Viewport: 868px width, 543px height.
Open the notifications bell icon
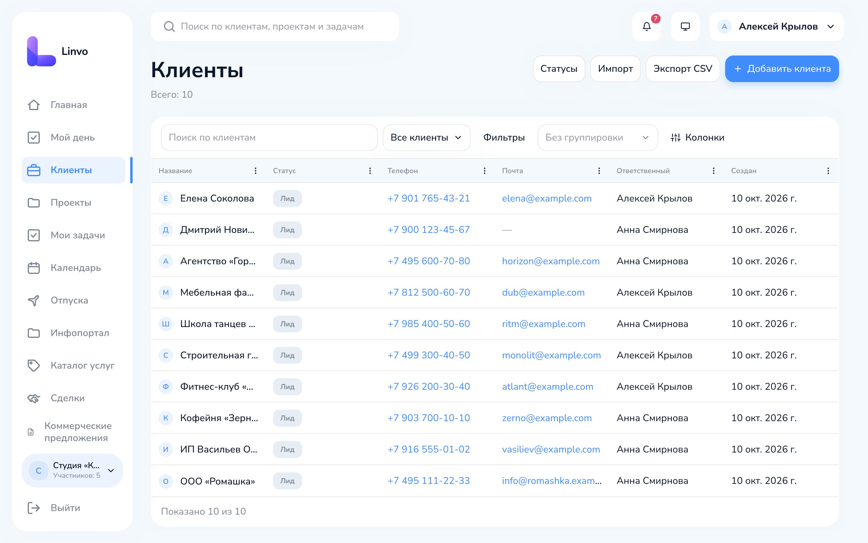pos(646,27)
